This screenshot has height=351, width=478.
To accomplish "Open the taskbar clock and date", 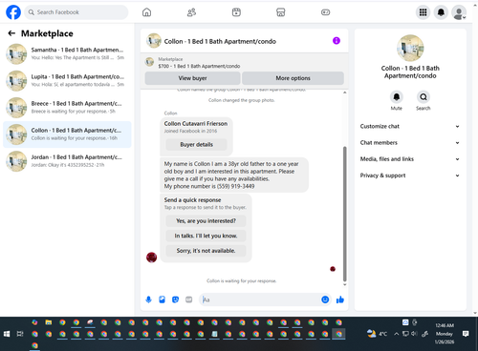I will point(445,334).
